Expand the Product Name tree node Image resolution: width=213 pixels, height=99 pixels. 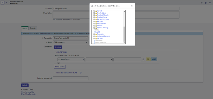94,17
